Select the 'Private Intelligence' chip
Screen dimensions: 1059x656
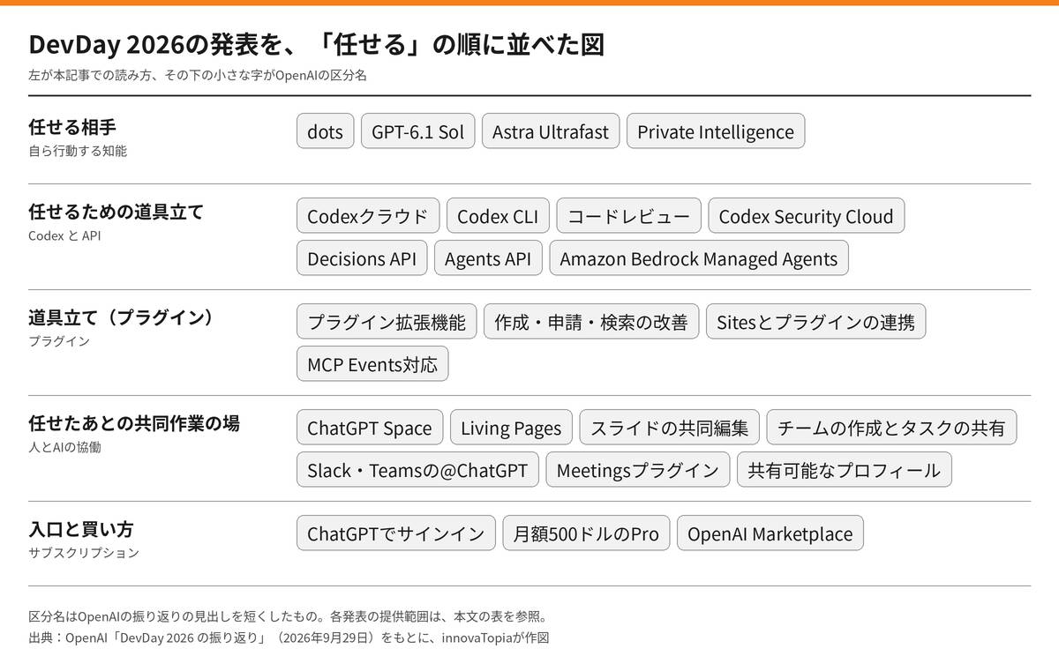pos(716,131)
